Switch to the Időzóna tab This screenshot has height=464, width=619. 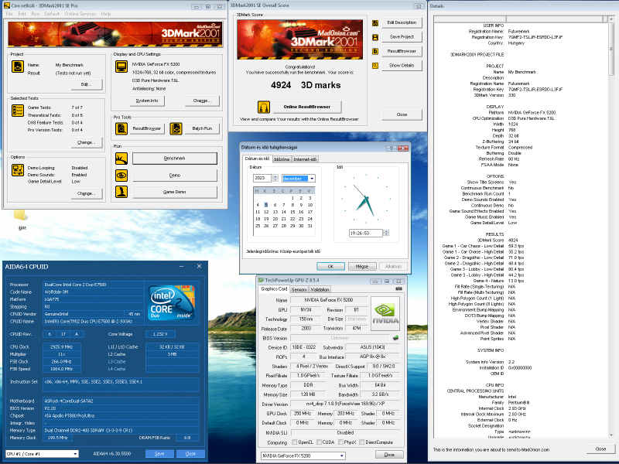point(282,159)
